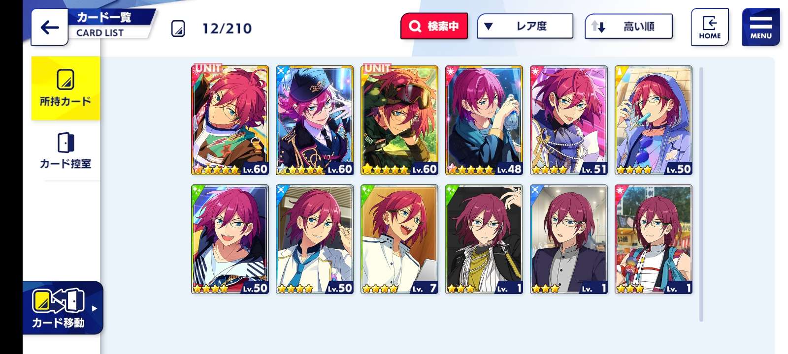Open the Lv.7 four-star card
Viewport: 788px width, 354px height.
click(399, 239)
